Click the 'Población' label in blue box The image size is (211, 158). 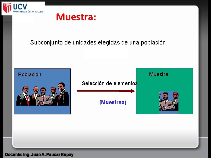coord(30,74)
